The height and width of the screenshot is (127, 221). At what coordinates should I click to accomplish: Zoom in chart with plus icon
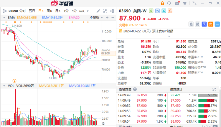click(107, 17)
